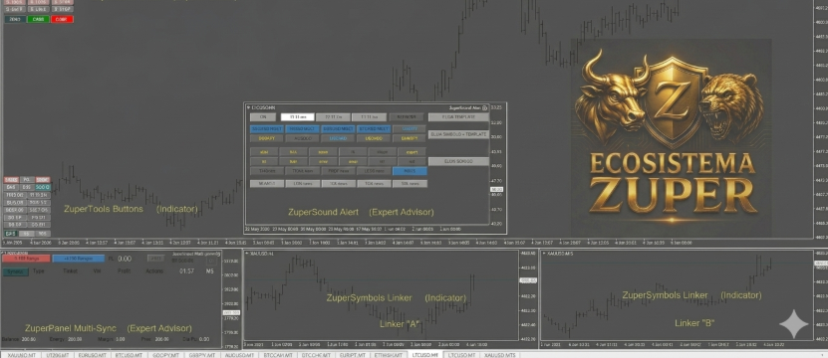Select the M5 timeframe label in ZuperPanel
The width and height of the screenshot is (828, 358).
209,271
